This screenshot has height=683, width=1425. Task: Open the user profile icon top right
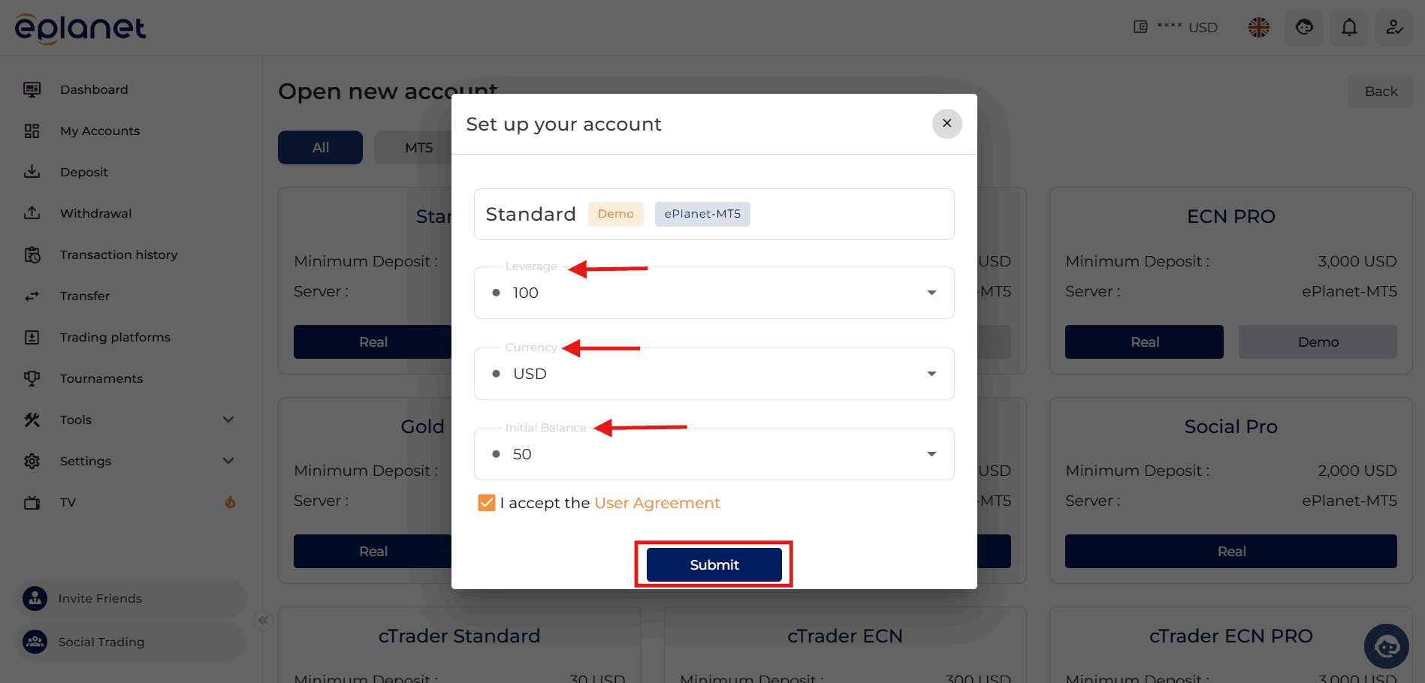[1394, 27]
